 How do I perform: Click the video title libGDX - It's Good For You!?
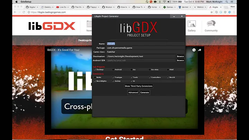[63, 50]
